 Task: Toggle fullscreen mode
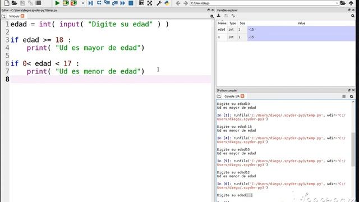(150, 3)
